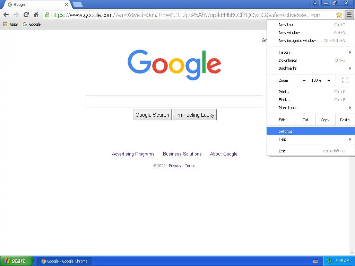Viewport: 355px width, 266px height.
Task: Open the About Google link
Action: coord(224,154)
